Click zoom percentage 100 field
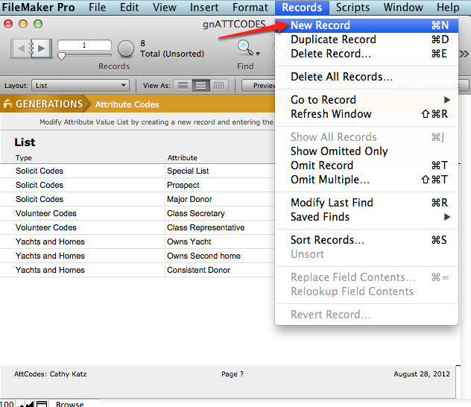471x407 pixels. [7, 404]
